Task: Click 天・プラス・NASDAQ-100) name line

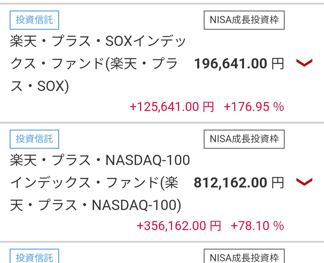Action: [95, 205]
